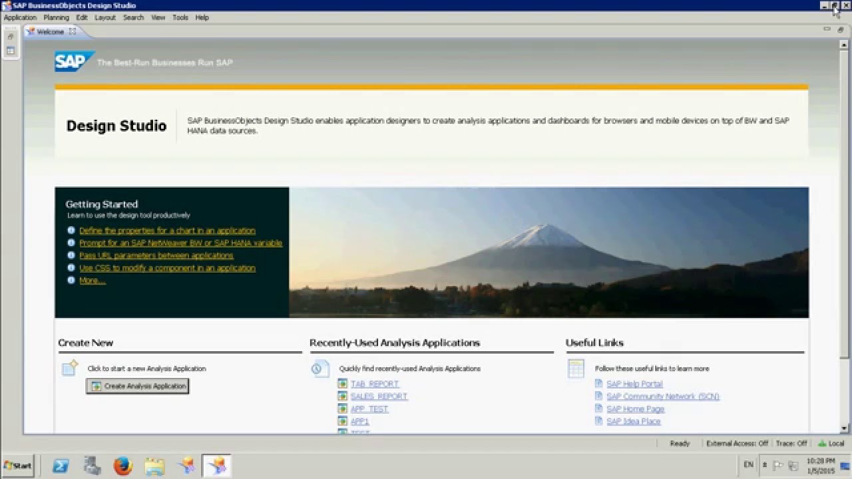
Task: Click the layout view icon in left sidebar
Action: click(10, 51)
